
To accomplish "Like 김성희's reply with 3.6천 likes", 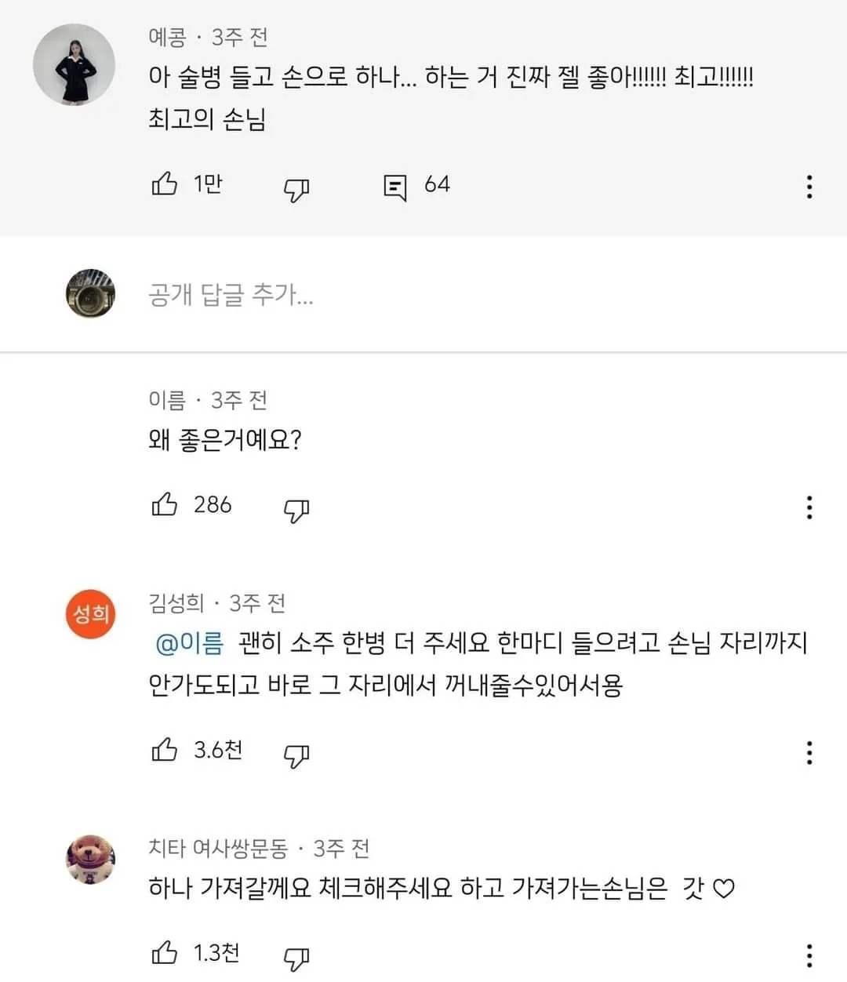I will (x=165, y=751).
